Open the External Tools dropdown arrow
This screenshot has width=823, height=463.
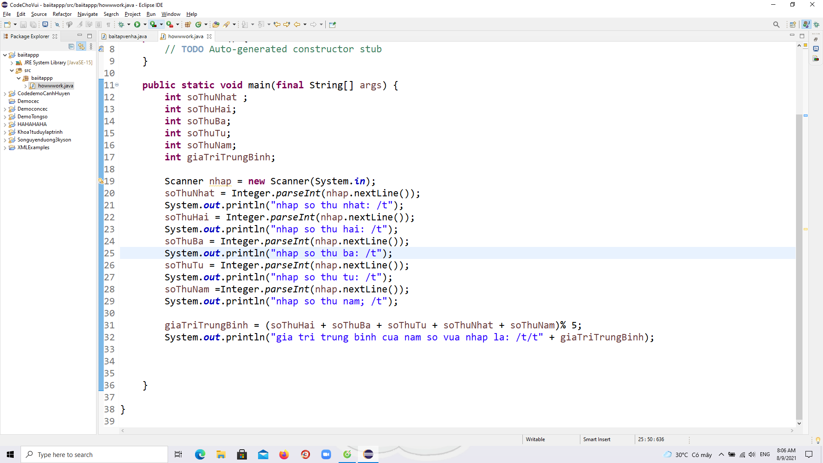[177, 24]
